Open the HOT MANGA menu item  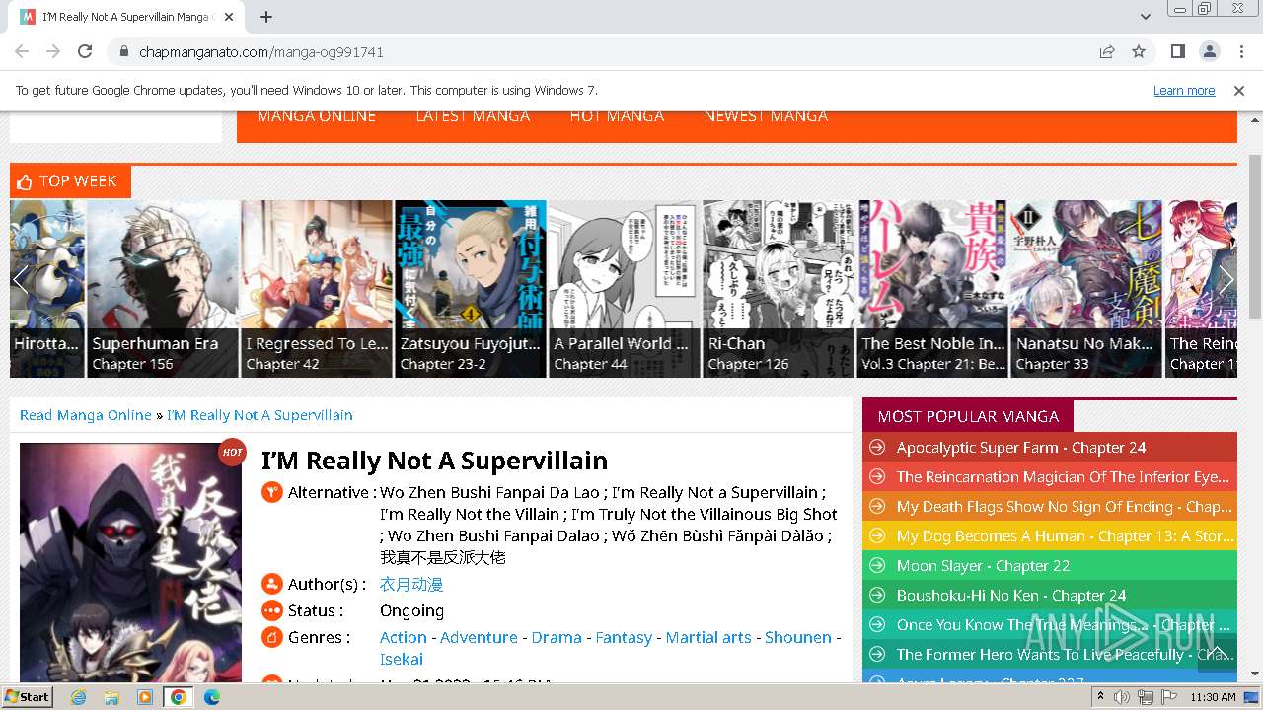click(x=617, y=116)
